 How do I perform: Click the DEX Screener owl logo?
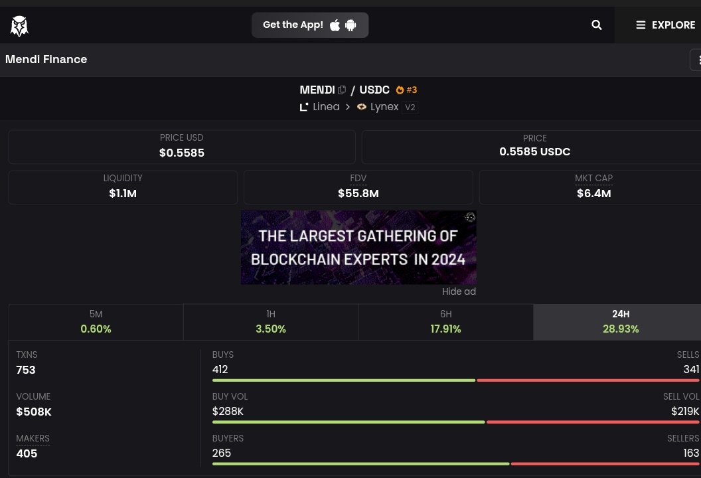coord(19,25)
